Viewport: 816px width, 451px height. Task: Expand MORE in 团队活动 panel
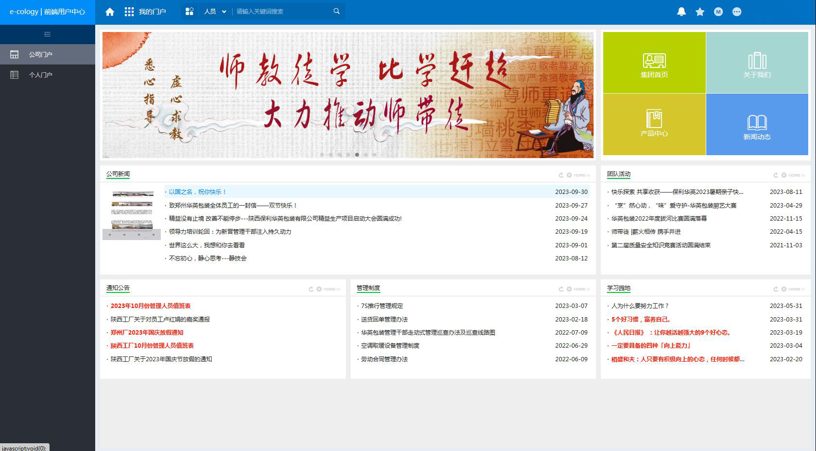click(797, 175)
